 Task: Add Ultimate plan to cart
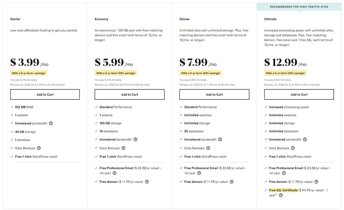tap(299, 95)
